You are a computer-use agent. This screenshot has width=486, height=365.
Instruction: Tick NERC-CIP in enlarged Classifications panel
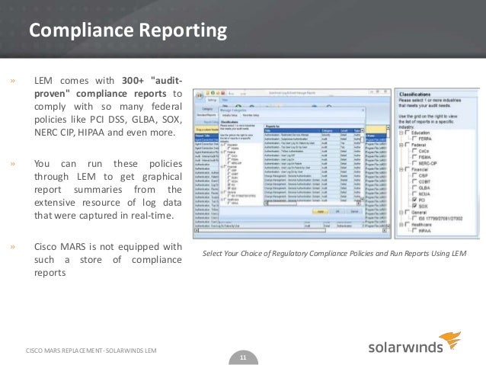(414, 163)
